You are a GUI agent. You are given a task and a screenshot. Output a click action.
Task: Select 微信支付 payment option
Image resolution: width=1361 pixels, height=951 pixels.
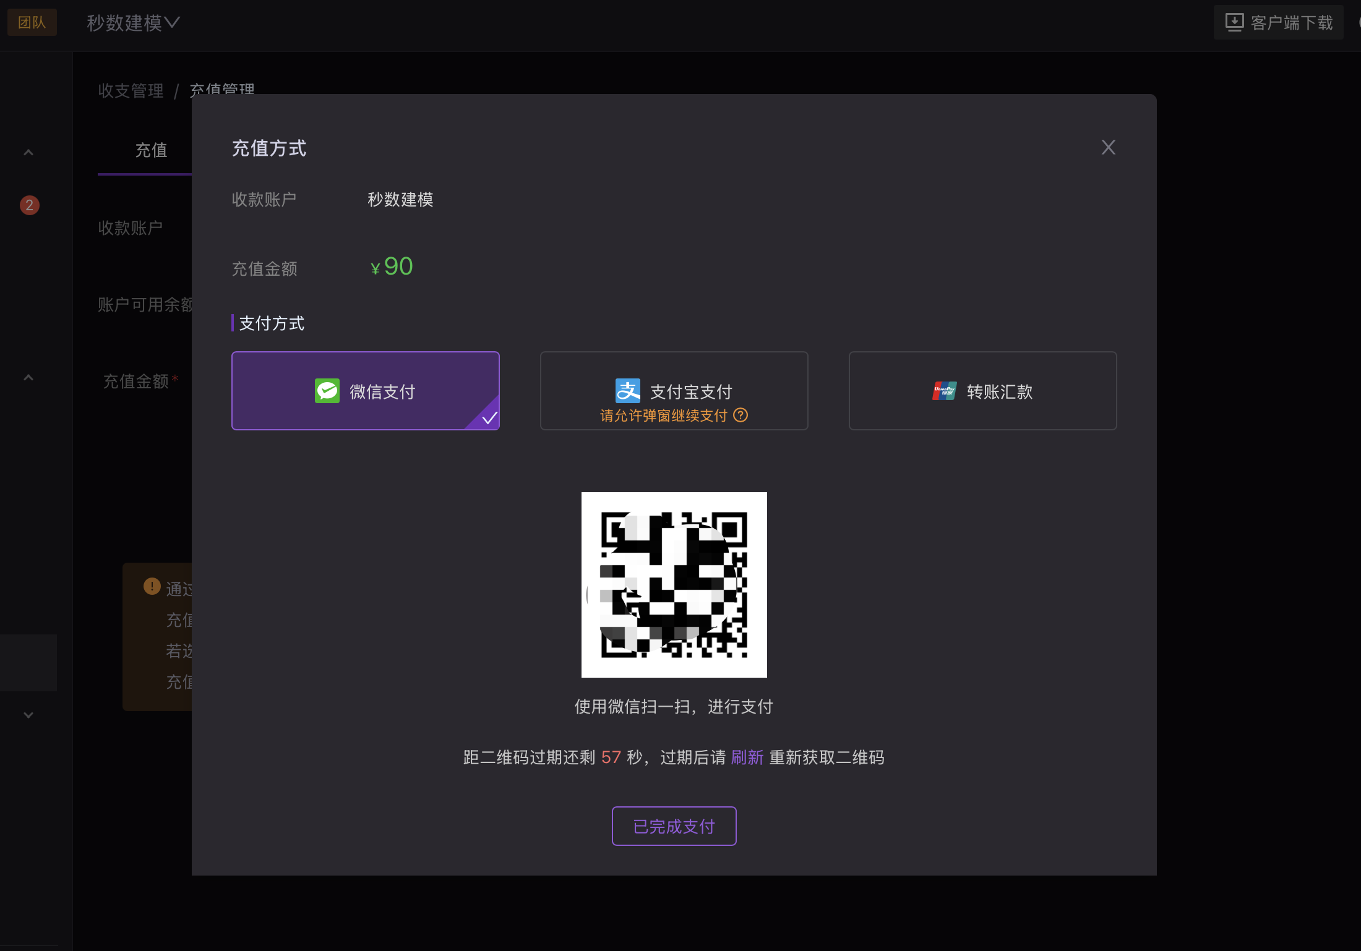(x=365, y=391)
